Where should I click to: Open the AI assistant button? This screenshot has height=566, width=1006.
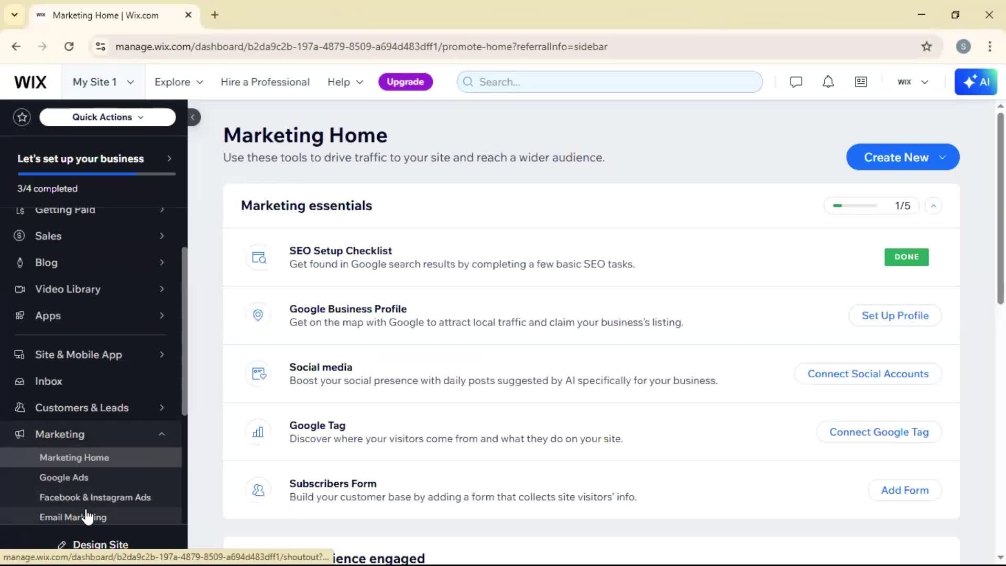976,82
